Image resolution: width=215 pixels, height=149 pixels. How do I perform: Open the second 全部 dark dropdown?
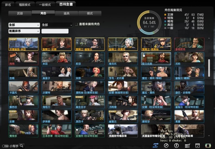point(57,25)
